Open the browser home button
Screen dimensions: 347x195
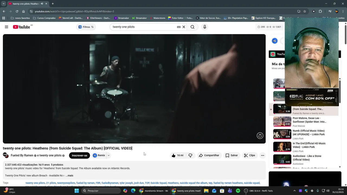(23, 11)
